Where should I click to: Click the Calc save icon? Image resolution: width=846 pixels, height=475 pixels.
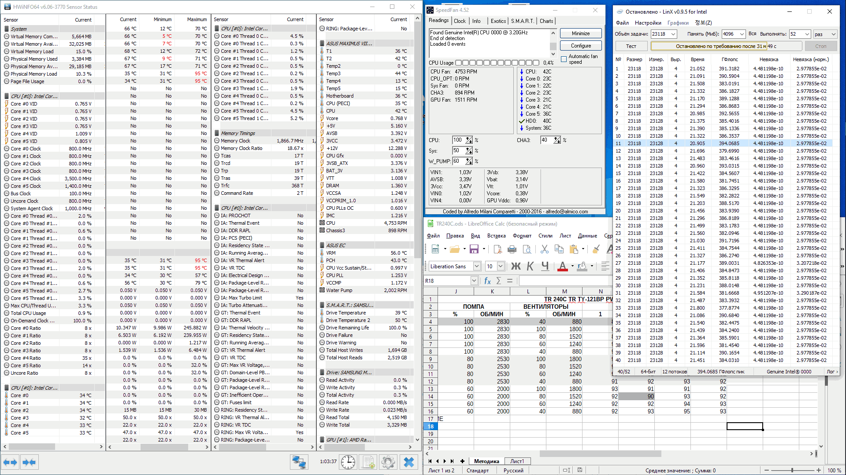coord(474,249)
